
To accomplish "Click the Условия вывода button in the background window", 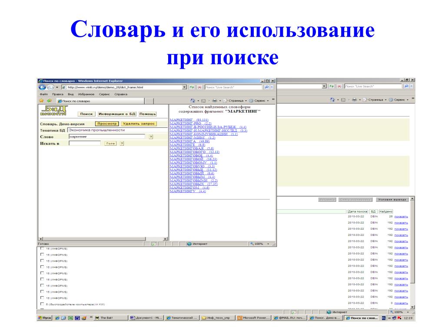I will pos(392,200).
